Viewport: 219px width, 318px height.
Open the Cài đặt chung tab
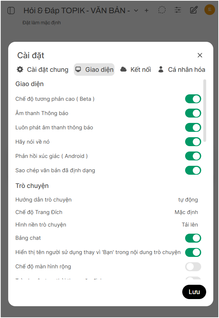(x=43, y=70)
